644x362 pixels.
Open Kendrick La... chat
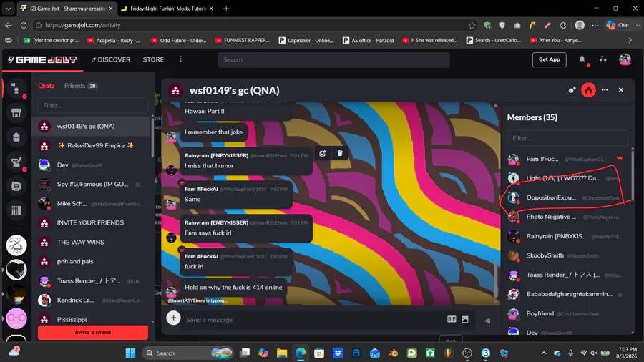[x=91, y=300]
